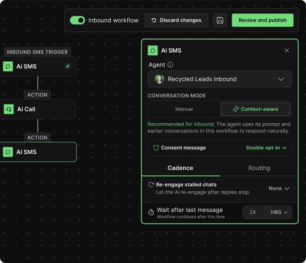Screen dimensions: 306x263
Task: Click the agent avatar thumbnail
Action: click(159, 79)
